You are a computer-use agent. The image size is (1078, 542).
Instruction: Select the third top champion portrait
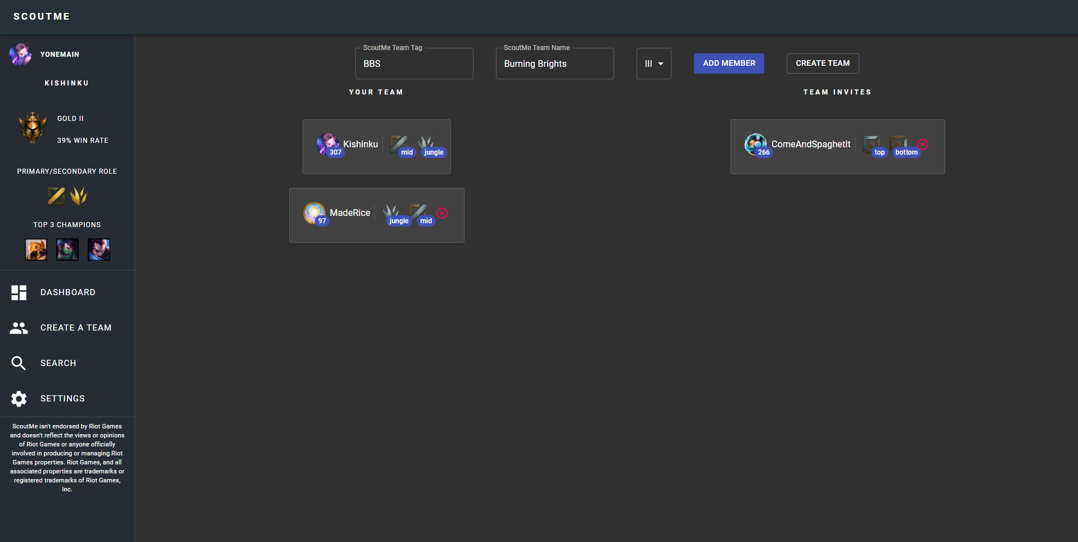tap(99, 250)
